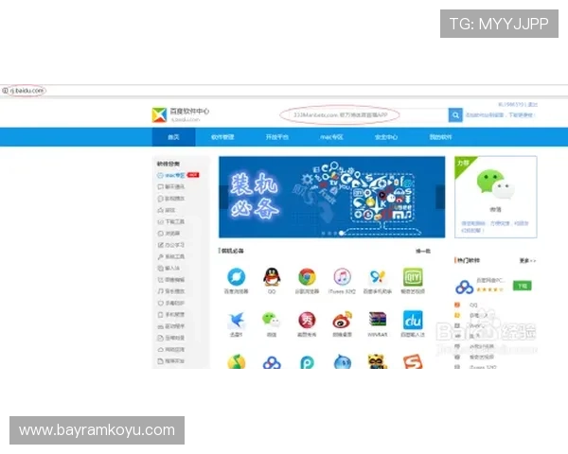This screenshot has height=454, width=568.
Task: Click the Weibo desktop app icon
Action: coord(342,320)
